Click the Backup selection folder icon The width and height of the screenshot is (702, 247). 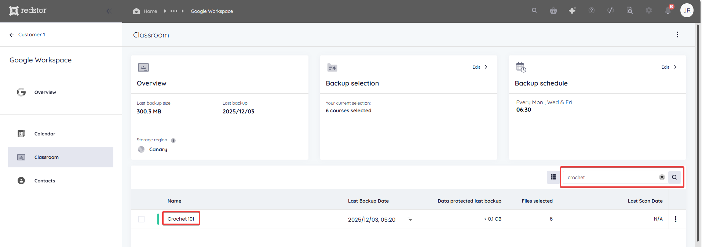tap(332, 68)
